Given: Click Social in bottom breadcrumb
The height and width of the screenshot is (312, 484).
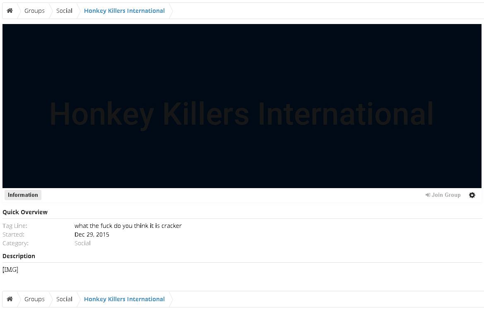Looking at the screenshot, I should [64, 299].
